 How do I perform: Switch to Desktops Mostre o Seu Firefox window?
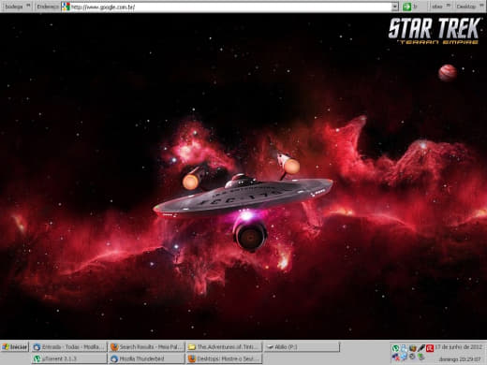pyautogui.click(x=224, y=358)
